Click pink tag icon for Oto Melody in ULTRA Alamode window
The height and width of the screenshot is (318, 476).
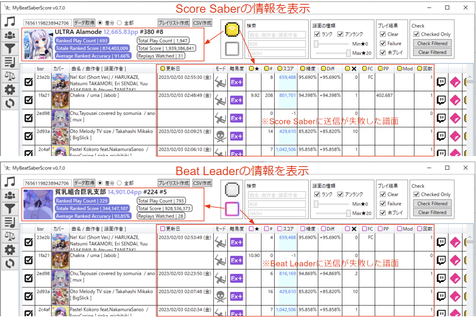[455, 136]
